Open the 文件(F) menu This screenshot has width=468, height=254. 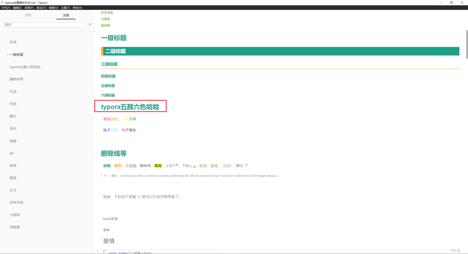click(x=6, y=8)
